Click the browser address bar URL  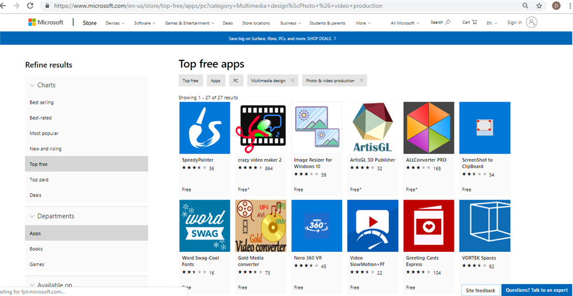coord(218,6)
